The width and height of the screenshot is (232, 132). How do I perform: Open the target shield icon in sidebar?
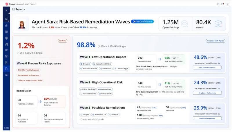coord(6,38)
